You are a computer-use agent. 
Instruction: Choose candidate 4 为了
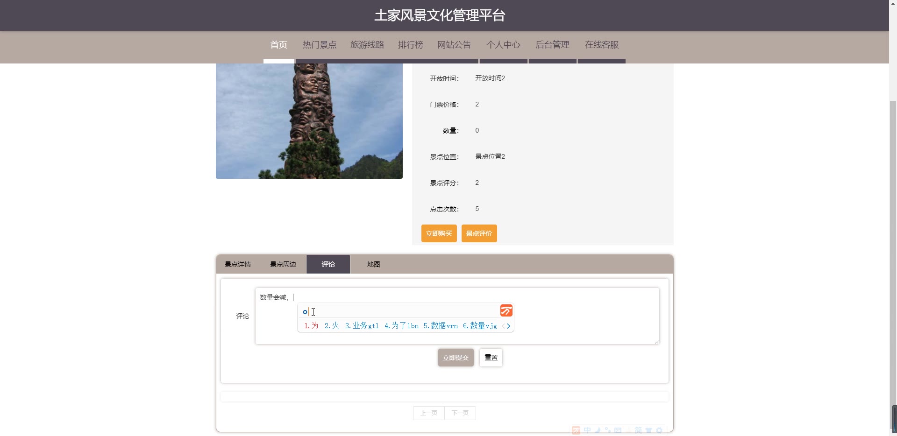pos(401,326)
